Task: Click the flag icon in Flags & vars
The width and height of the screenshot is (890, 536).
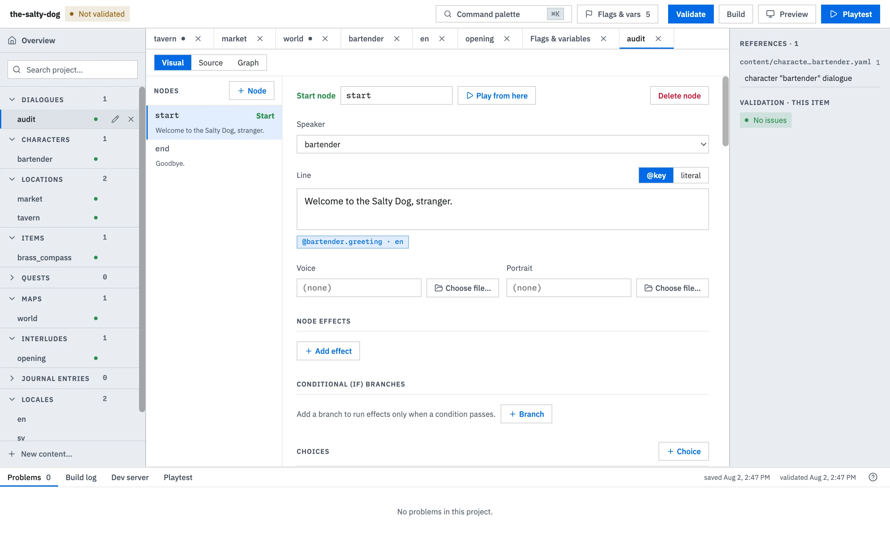Action: (x=589, y=14)
